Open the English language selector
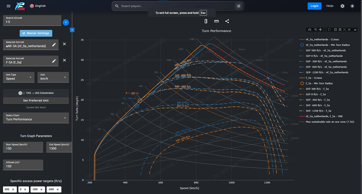Image resolution: width=362 pixels, height=194 pixels. pos(38,6)
